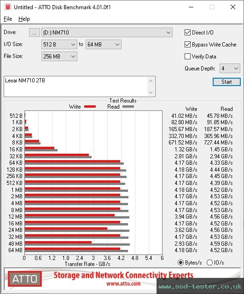Click the red write bar for 24 MB

point(66,229)
